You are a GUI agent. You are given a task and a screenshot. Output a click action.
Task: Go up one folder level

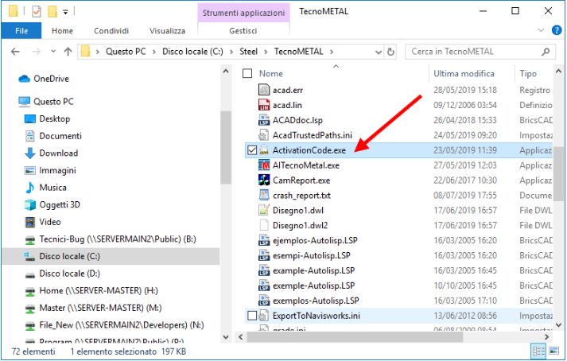68,52
